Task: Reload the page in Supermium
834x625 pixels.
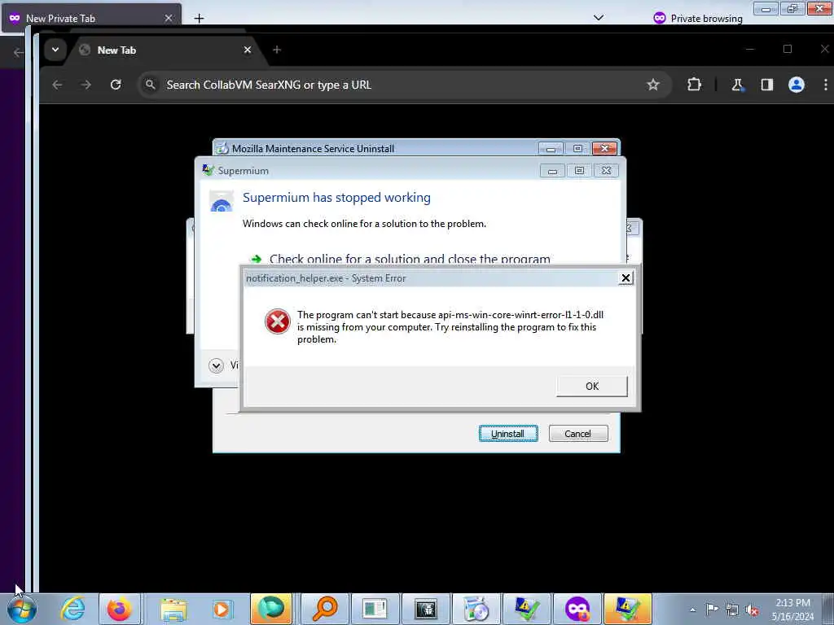Action: coord(116,85)
